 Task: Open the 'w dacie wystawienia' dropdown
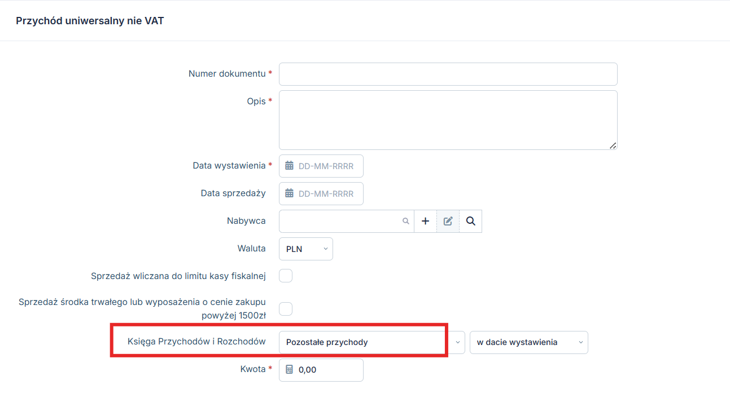point(528,342)
